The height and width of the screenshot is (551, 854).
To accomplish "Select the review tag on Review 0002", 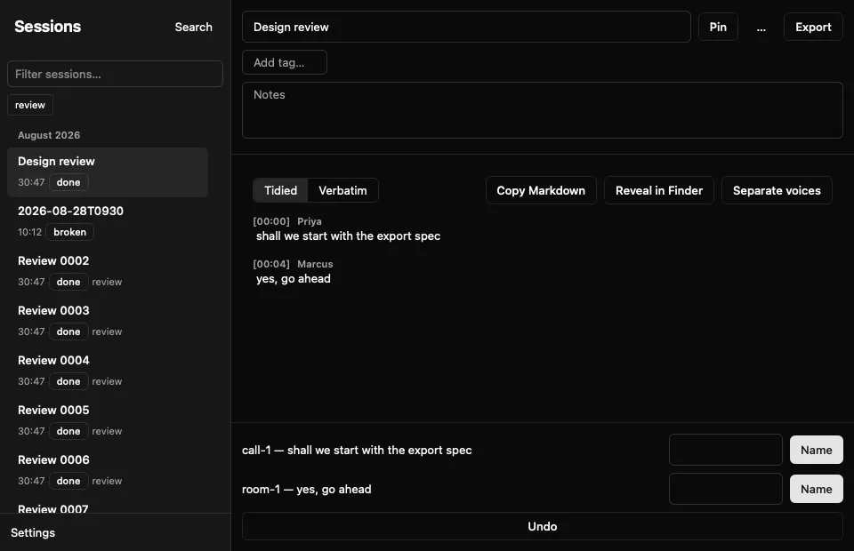I will coord(107,282).
